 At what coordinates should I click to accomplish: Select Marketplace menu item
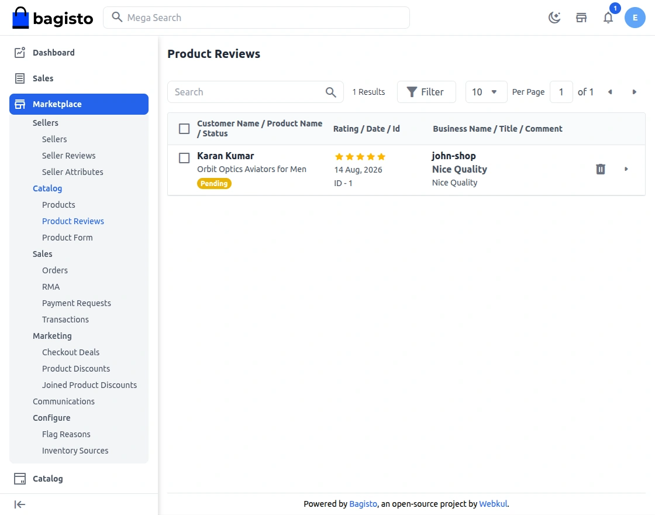pyautogui.click(x=79, y=104)
